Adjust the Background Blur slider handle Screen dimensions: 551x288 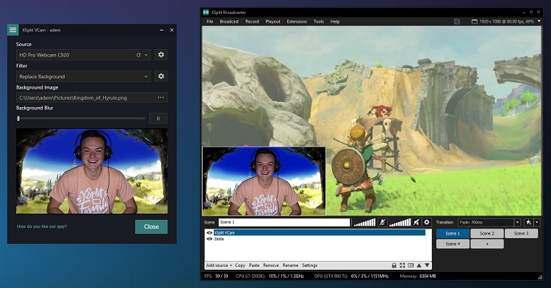click(x=18, y=119)
